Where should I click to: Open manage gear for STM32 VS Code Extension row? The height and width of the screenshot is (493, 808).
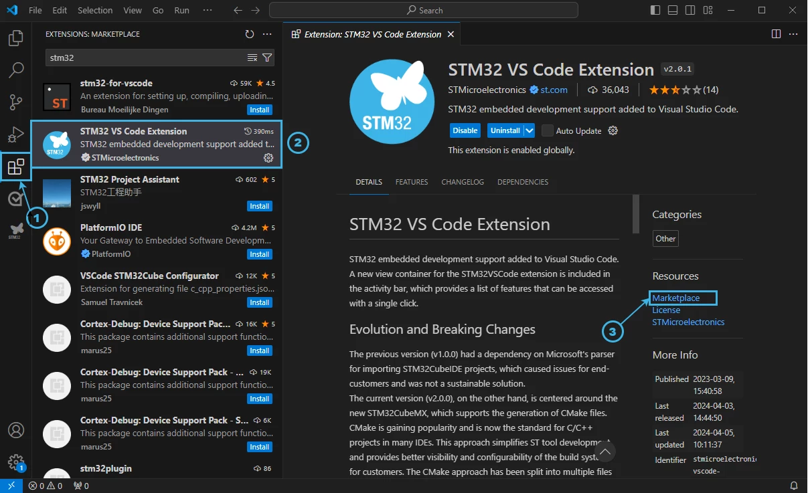[x=268, y=158]
